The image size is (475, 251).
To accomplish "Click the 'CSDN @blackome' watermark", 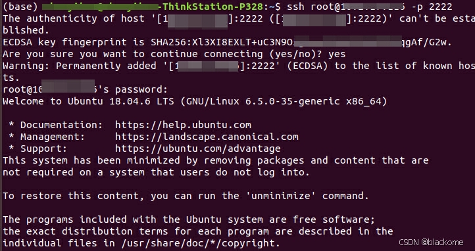I will (x=431, y=242).
